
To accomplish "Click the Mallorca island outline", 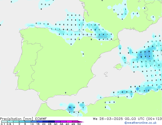I will point(118,67).
